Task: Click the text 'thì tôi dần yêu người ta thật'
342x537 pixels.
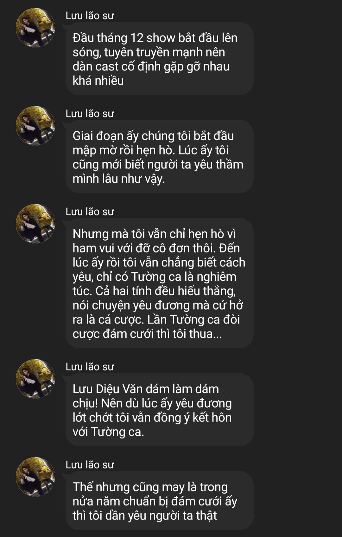Action: click(x=145, y=515)
